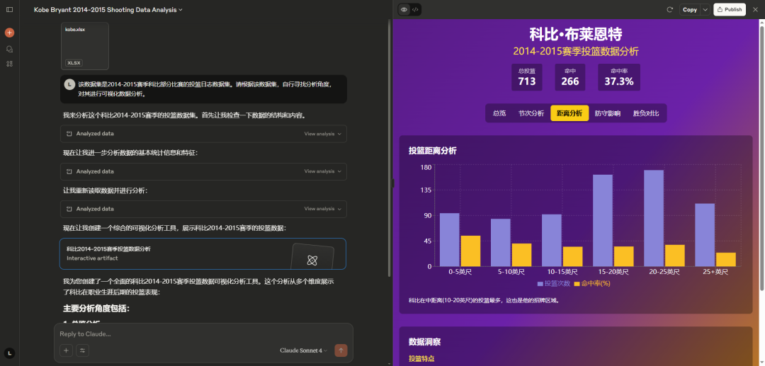Select the 防守影响 tab
The height and width of the screenshot is (366, 765).
click(608, 113)
